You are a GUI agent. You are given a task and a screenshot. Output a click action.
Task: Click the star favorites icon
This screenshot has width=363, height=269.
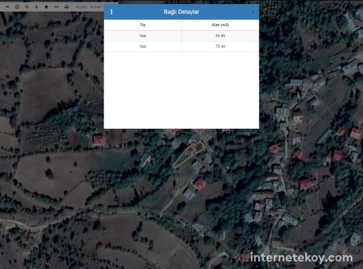(x=47, y=7)
